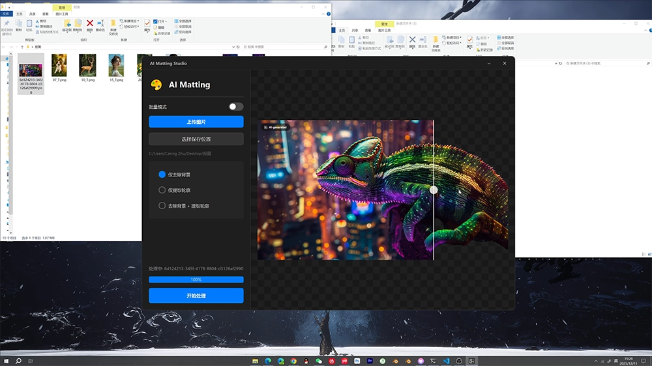Screen dimensions: 652x366
Task: Click the 属性 properties icon in left Explorer
Action: (147, 24)
